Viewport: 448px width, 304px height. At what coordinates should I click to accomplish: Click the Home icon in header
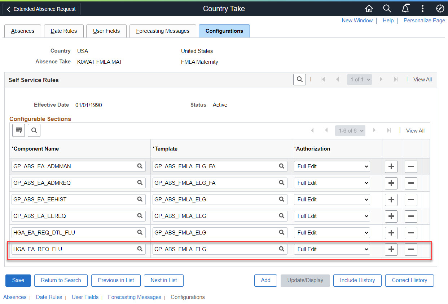tap(369, 9)
